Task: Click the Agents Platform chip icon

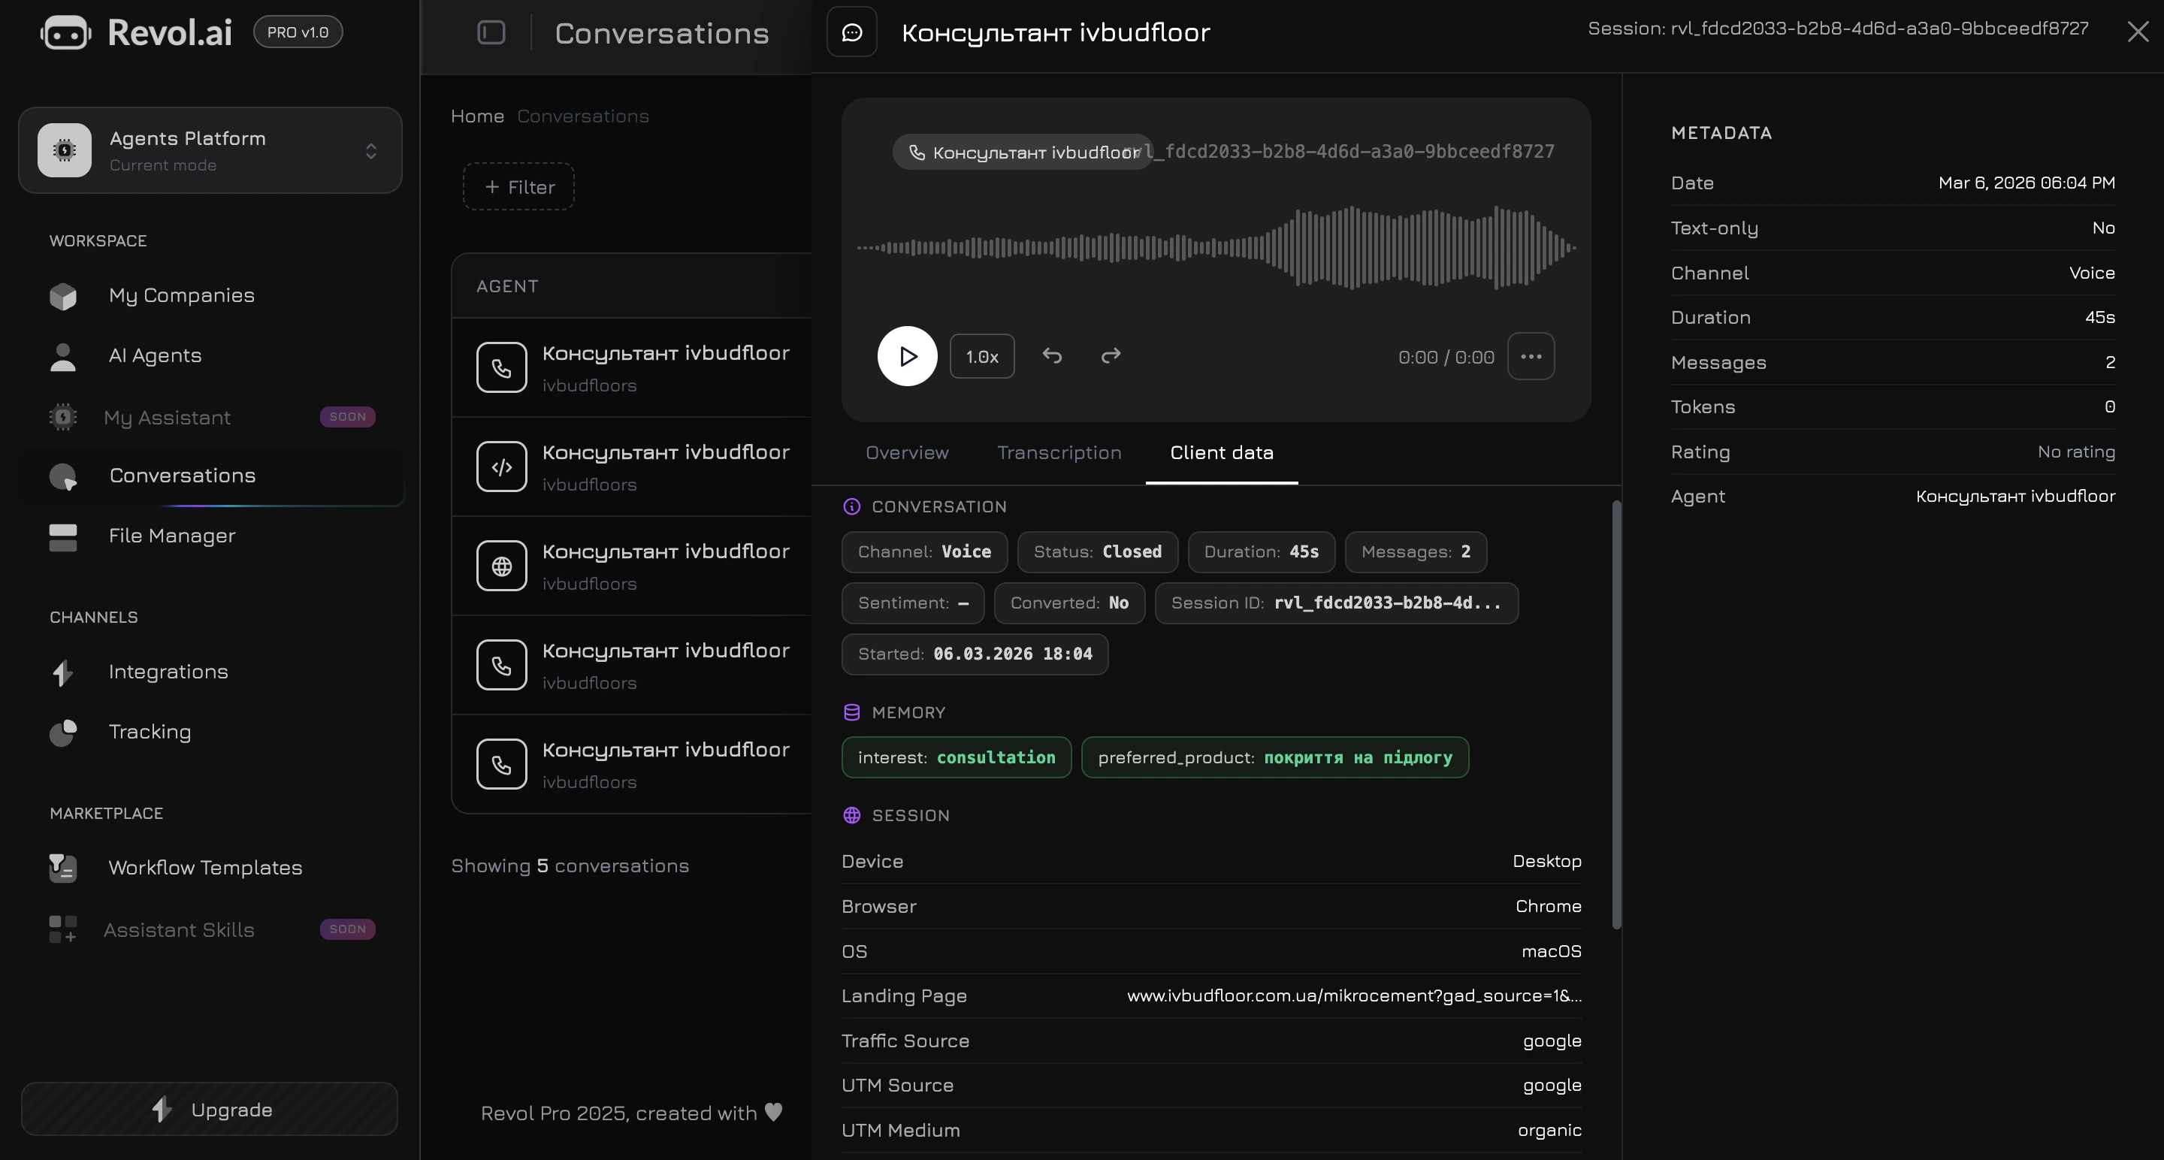Action: click(65, 150)
